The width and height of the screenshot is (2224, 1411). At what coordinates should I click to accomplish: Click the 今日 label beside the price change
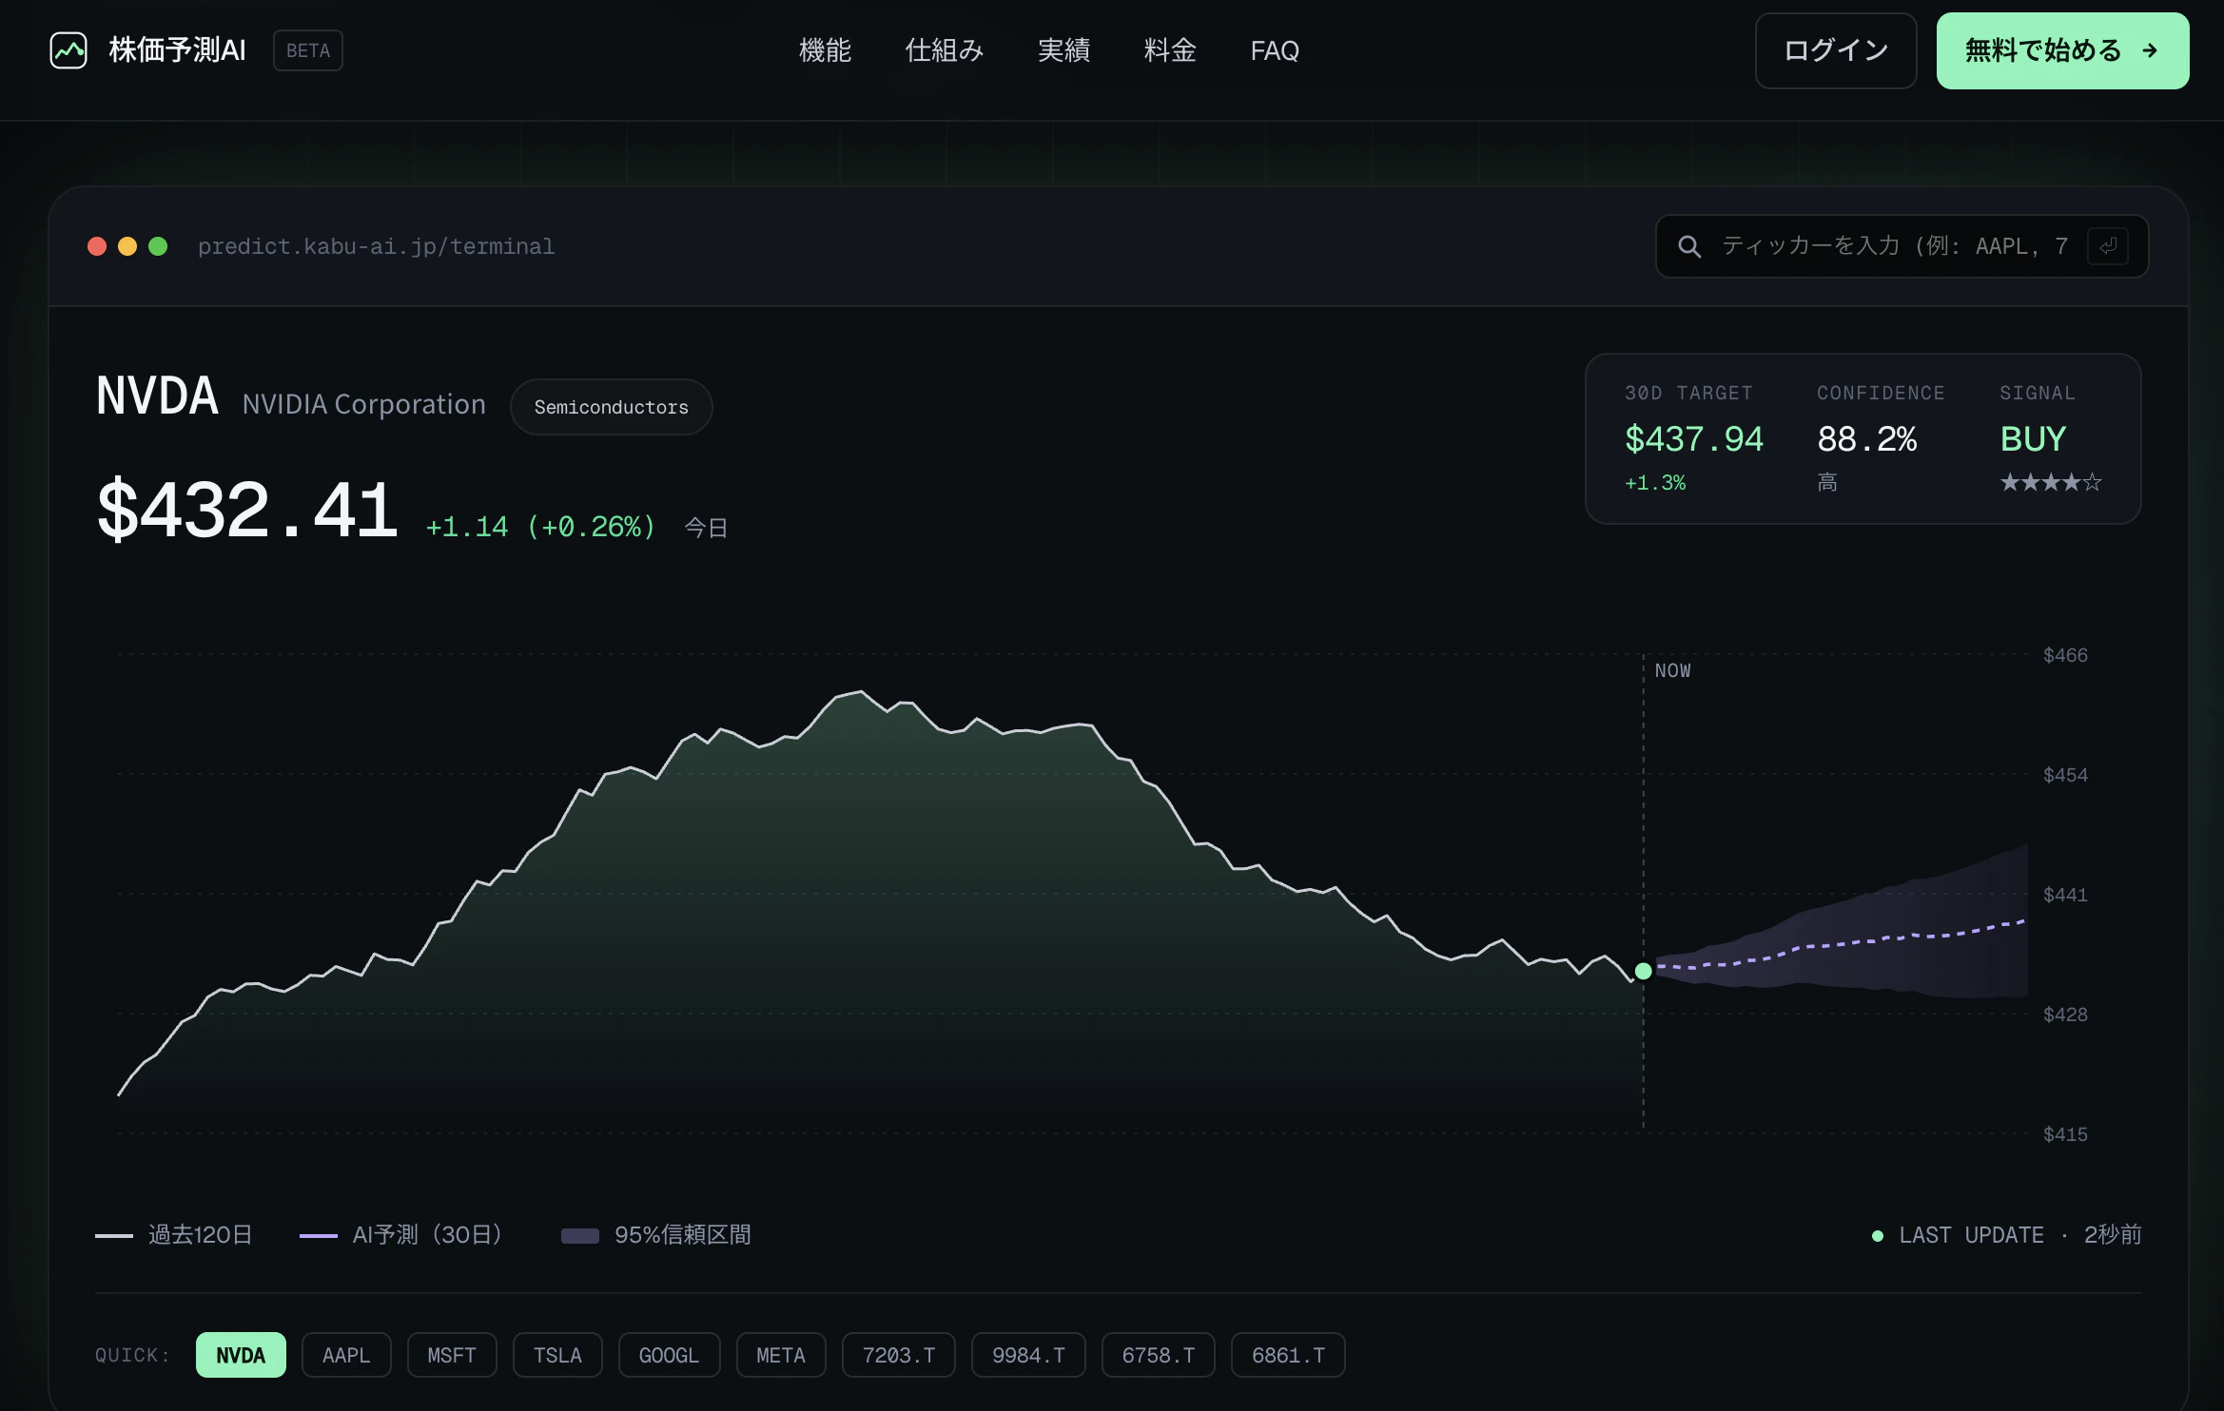tap(706, 528)
